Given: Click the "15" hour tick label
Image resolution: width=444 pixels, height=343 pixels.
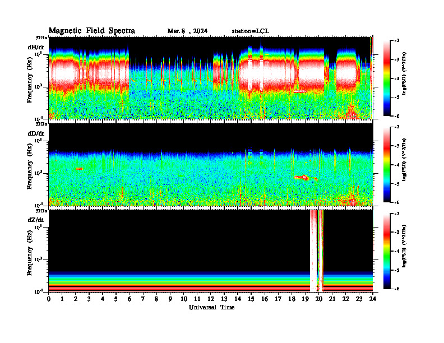Looking at the screenshot, I should pyautogui.click(x=251, y=299).
